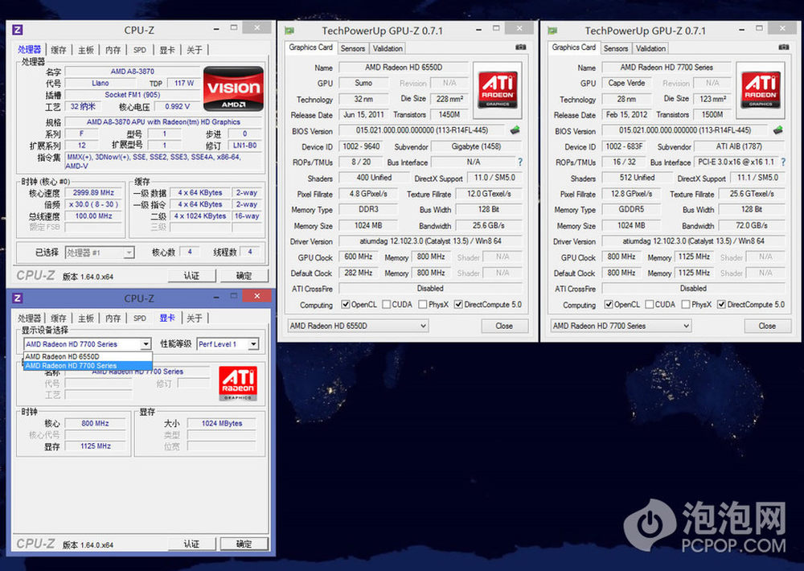The image size is (804, 571).
Task: Click 认证 button in upper CPU-Z window
Action: [192, 276]
